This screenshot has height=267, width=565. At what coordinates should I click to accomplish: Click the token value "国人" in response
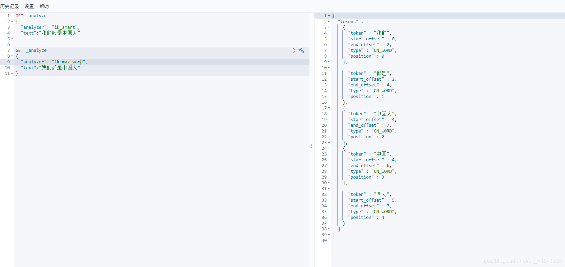coord(382,194)
